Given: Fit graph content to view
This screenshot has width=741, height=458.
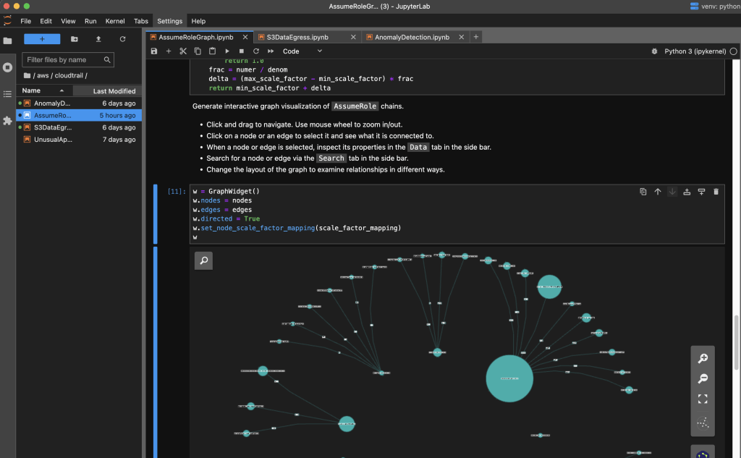Looking at the screenshot, I should pos(703,399).
